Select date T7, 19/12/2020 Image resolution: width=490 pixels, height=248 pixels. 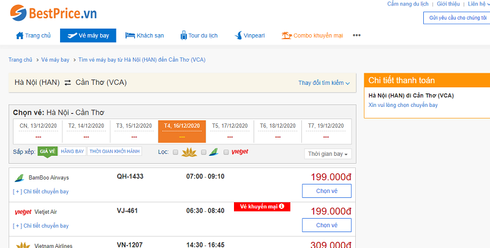[326, 131]
